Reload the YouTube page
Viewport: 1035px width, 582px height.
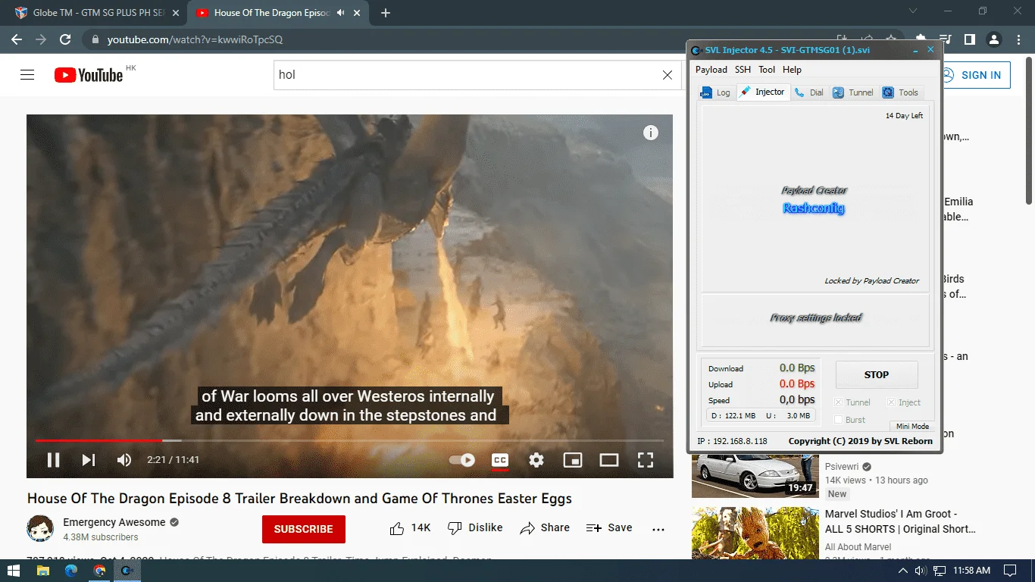[x=65, y=39]
